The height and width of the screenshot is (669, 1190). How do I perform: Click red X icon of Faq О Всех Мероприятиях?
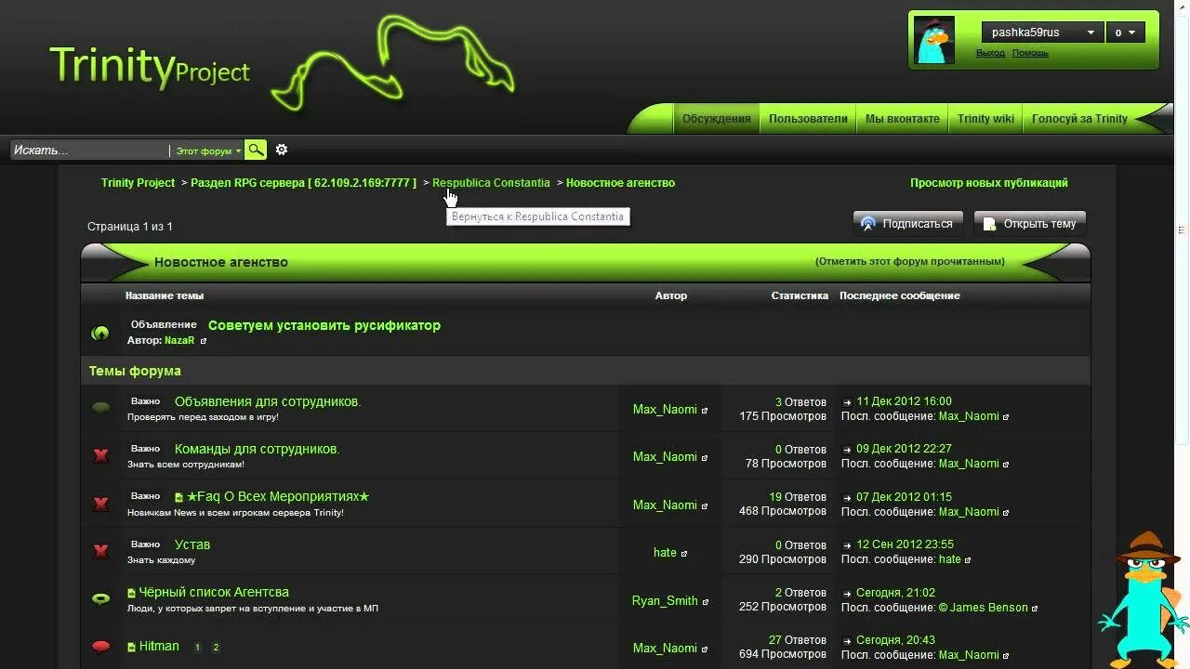pos(100,504)
